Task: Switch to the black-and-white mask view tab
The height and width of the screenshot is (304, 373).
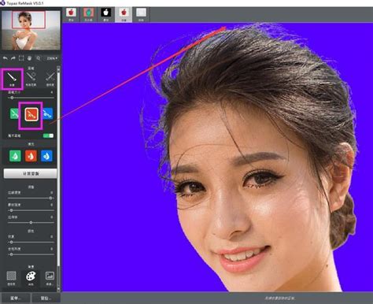Action: tap(106, 14)
